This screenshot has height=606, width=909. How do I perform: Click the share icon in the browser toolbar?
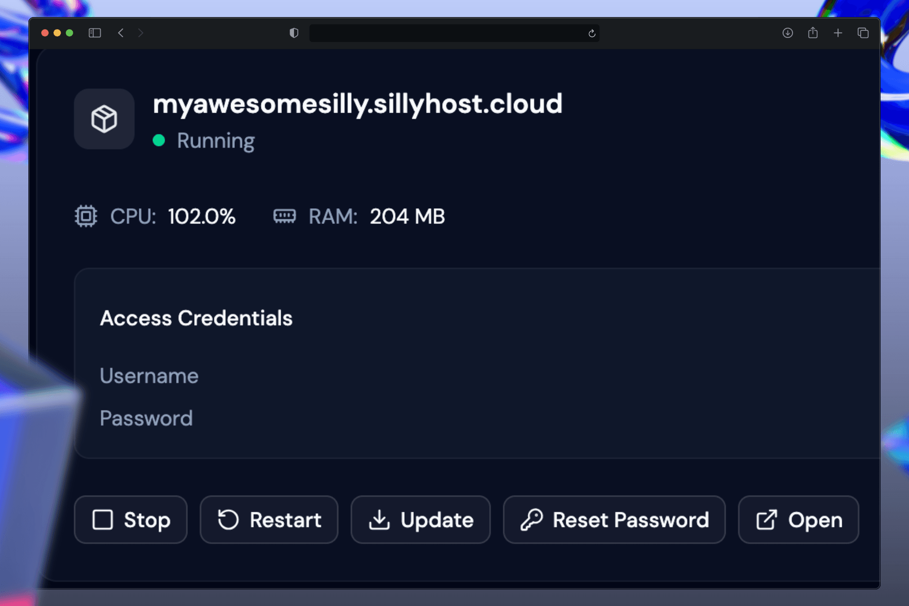point(813,33)
